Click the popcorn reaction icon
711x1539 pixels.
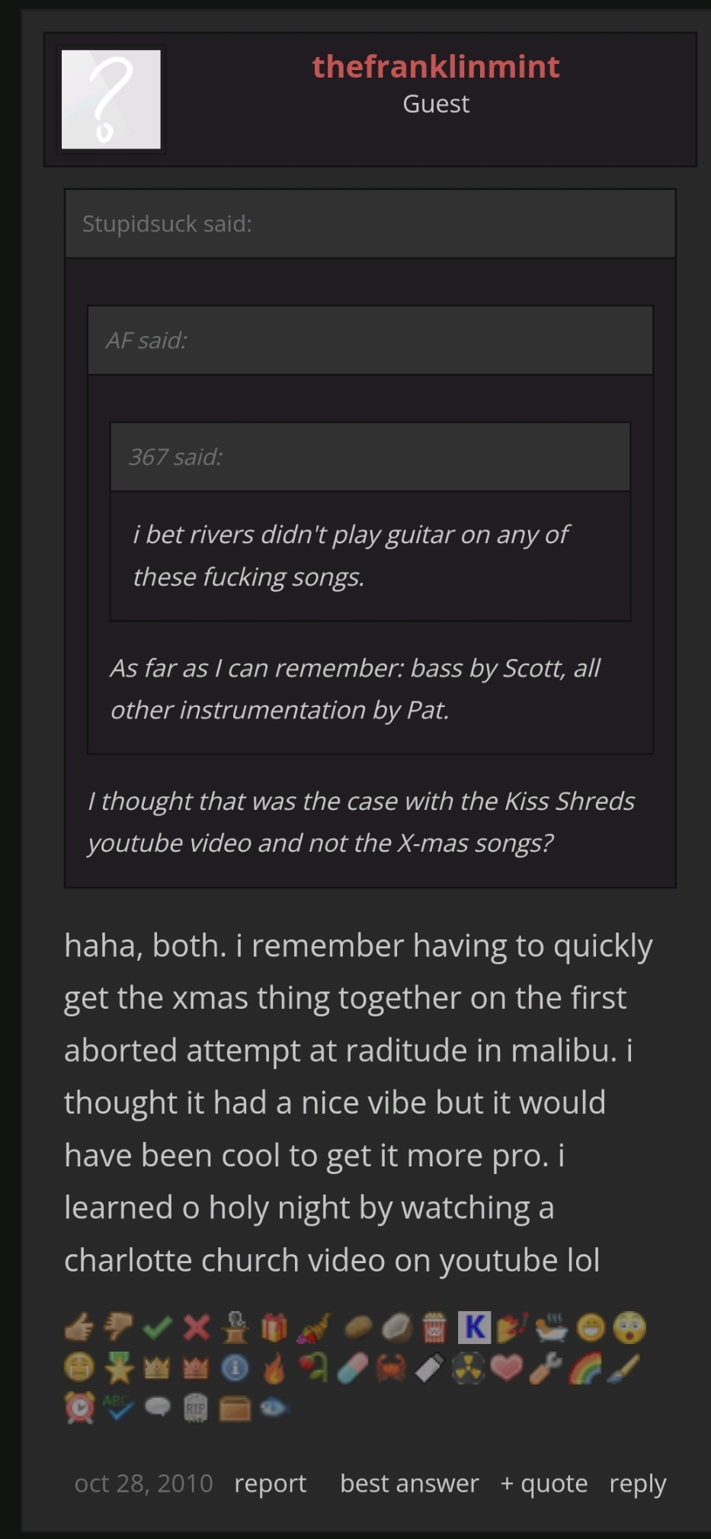[434, 1328]
